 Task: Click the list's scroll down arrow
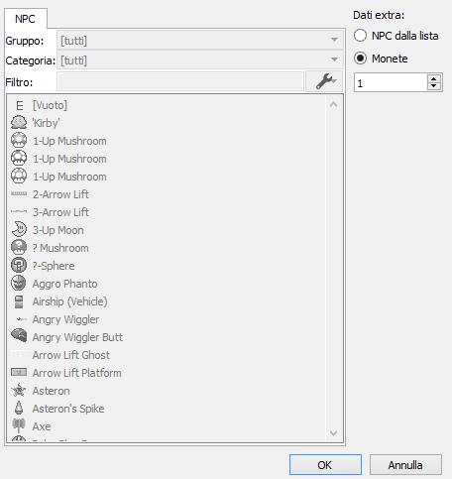[334, 432]
